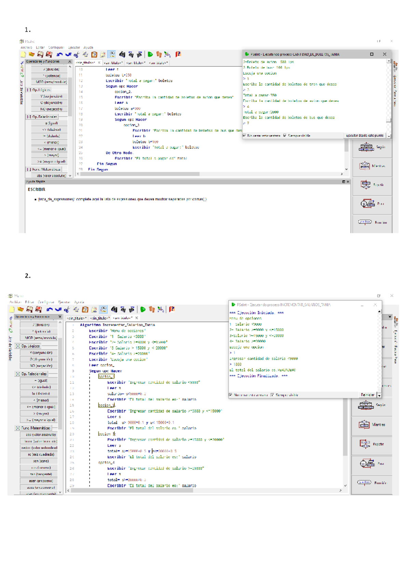
Task: Click the scissors Cut icon in screenshot 2
Action: click(x=67, y=310)
